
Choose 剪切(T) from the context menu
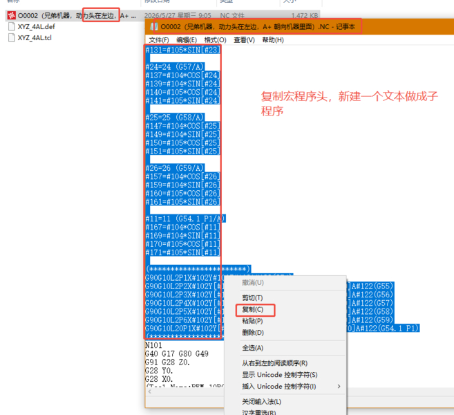coord(252,297)
